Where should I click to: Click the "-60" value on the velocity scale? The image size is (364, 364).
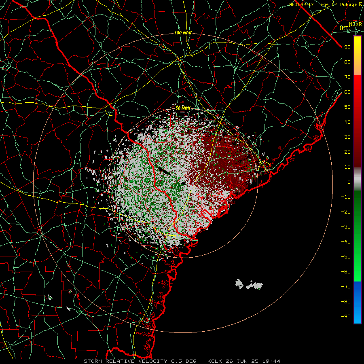click(346, 272)
